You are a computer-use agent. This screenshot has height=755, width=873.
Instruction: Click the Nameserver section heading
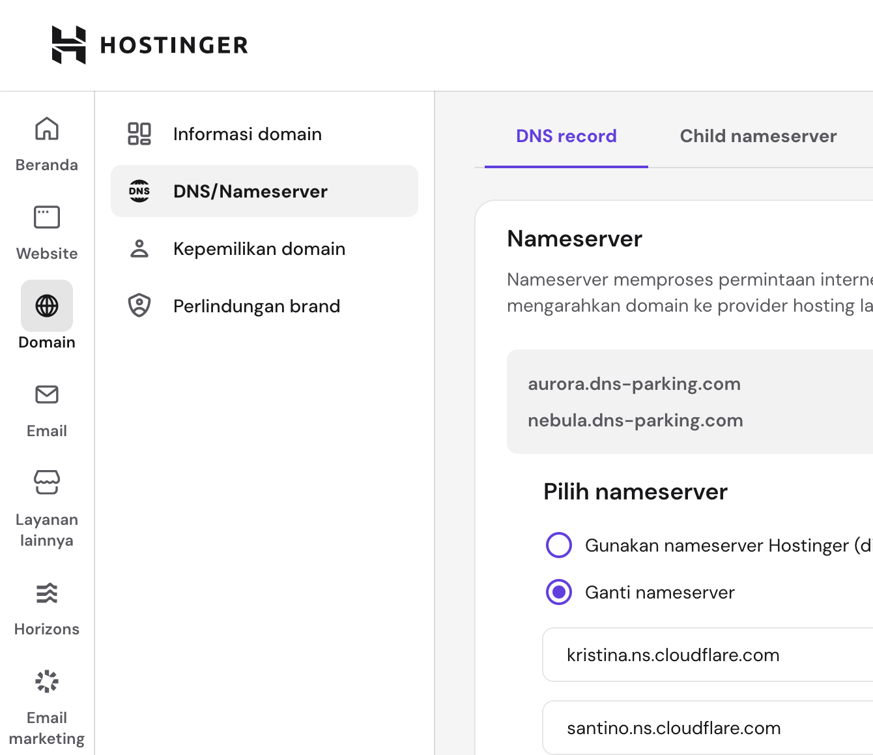click(x=575, y=239)
